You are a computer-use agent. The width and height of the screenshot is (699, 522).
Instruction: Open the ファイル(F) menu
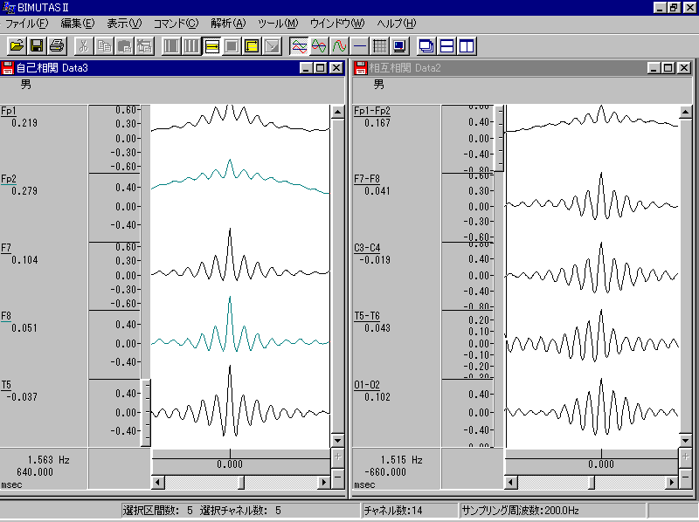click(27, 23)
